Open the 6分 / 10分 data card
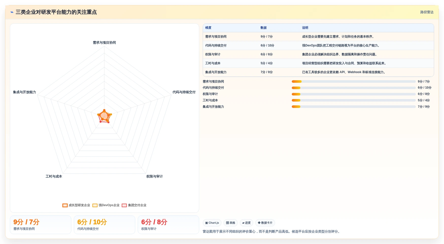444x244 pixels. tap(105, 225)
